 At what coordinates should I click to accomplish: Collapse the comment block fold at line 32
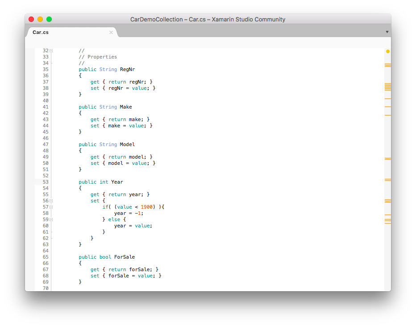pyautogui.click(x=51, y=50)
